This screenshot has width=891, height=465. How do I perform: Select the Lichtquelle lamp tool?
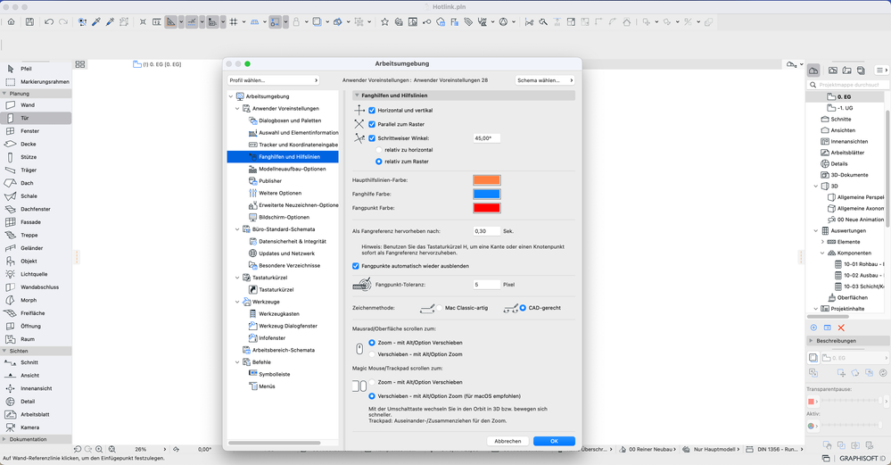pos(36,275)
